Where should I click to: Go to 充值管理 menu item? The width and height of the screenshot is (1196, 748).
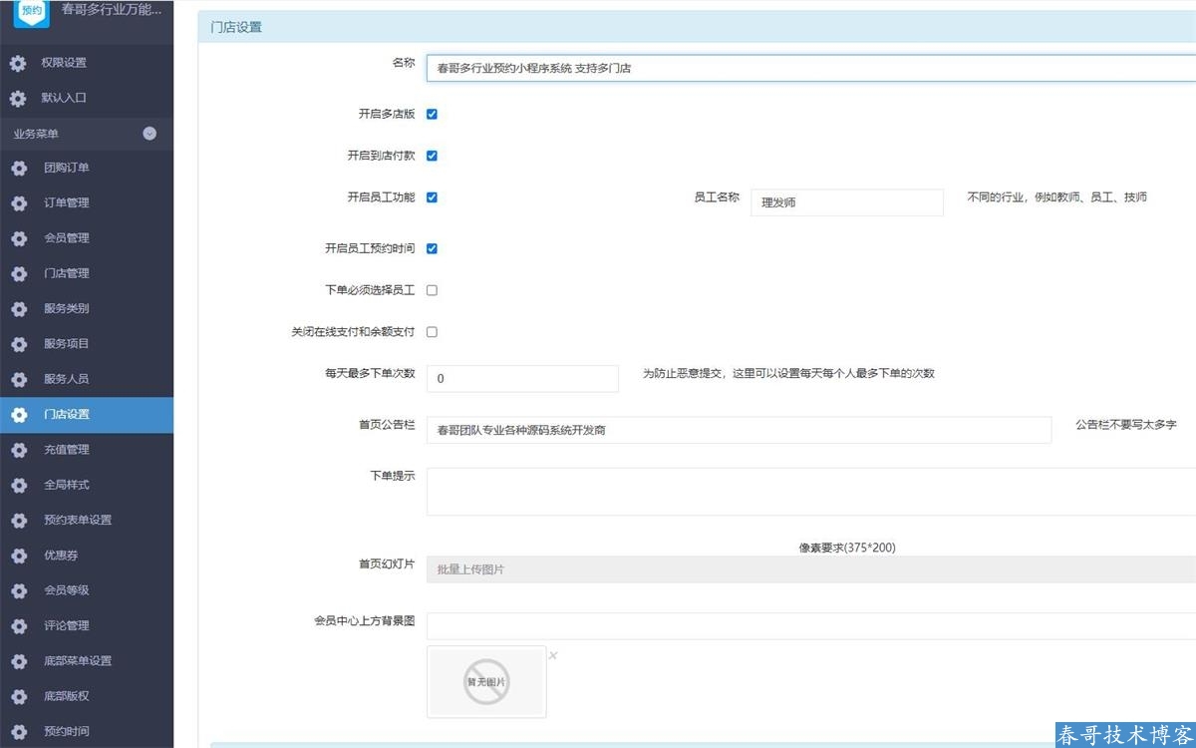tap(66, 450)
